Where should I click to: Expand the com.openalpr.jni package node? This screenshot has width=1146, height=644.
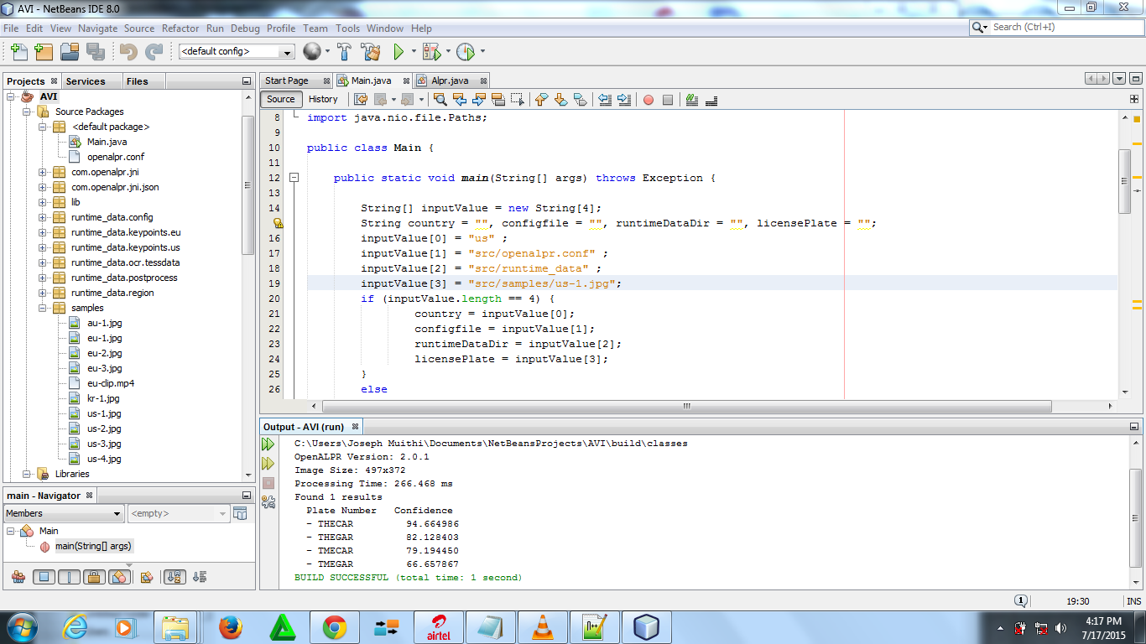click(x=43, y=172)
